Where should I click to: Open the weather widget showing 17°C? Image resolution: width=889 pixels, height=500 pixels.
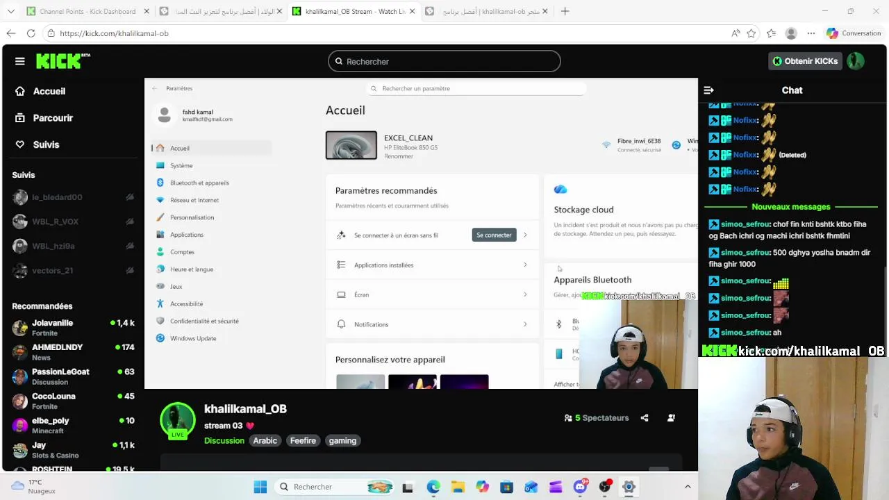point(33,486)
